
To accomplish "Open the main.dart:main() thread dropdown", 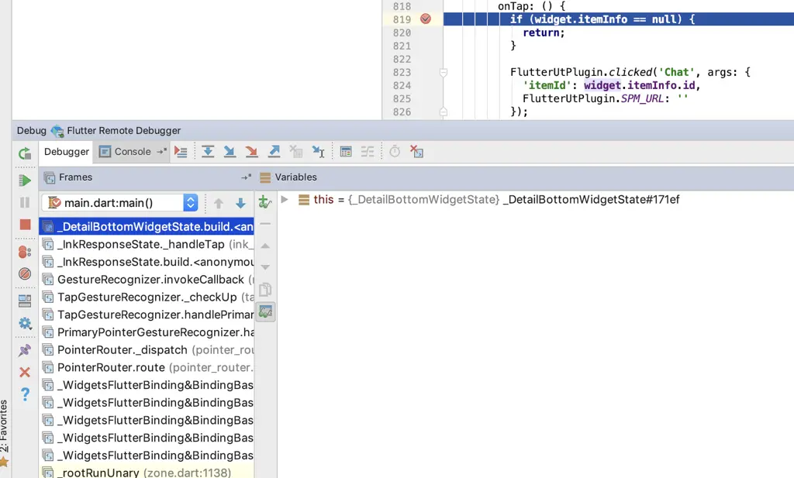I will 190,202.
